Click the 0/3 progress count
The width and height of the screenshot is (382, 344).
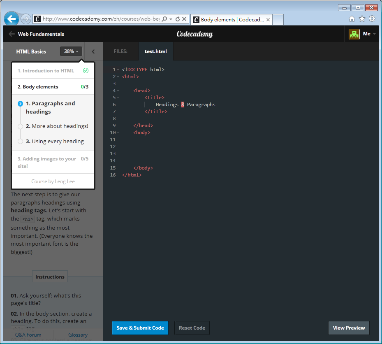pyautogui.click(x=85, y=87)
